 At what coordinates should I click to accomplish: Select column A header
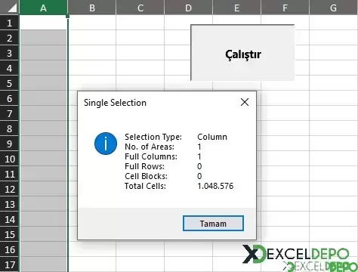pyautogui.click(x=43, y=8)
